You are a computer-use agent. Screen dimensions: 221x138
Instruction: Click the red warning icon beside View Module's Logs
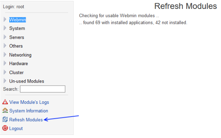point(5,102)
